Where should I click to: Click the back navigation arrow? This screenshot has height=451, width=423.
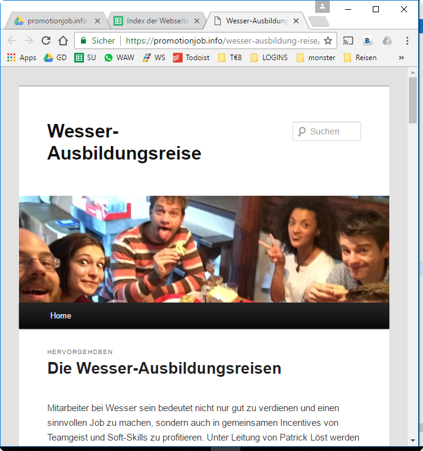click(12, 40)
